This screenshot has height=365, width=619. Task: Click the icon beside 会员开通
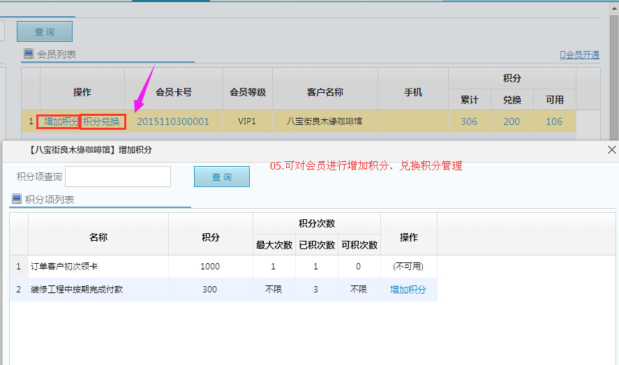pos(562,54)
